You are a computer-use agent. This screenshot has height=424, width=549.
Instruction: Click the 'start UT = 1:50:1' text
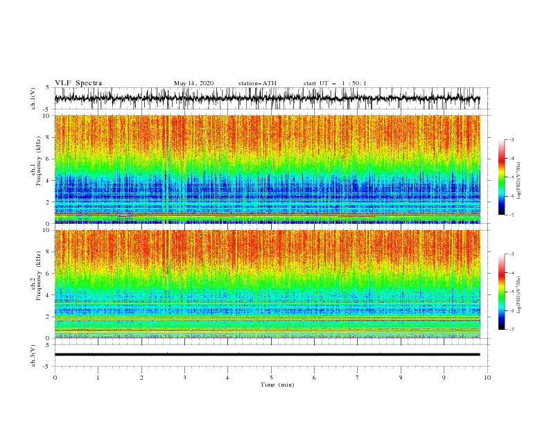(x=335, y=83)
